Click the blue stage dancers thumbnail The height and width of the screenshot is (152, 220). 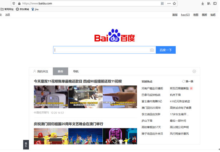coord(85,136)
